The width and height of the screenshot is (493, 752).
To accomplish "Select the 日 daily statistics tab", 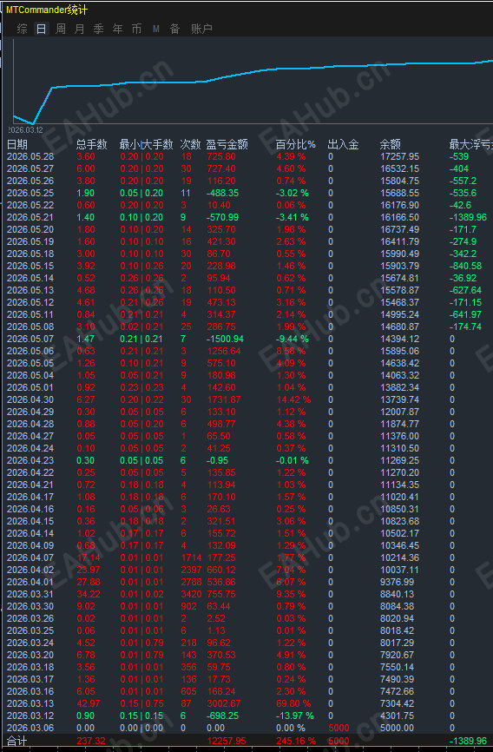I will [x=42, y=29].
